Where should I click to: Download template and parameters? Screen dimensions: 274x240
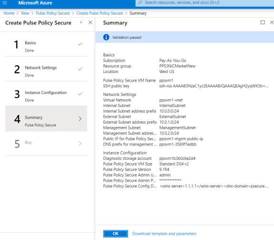164,234
